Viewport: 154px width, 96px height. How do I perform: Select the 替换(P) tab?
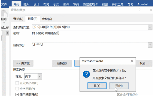click(33, 19)
